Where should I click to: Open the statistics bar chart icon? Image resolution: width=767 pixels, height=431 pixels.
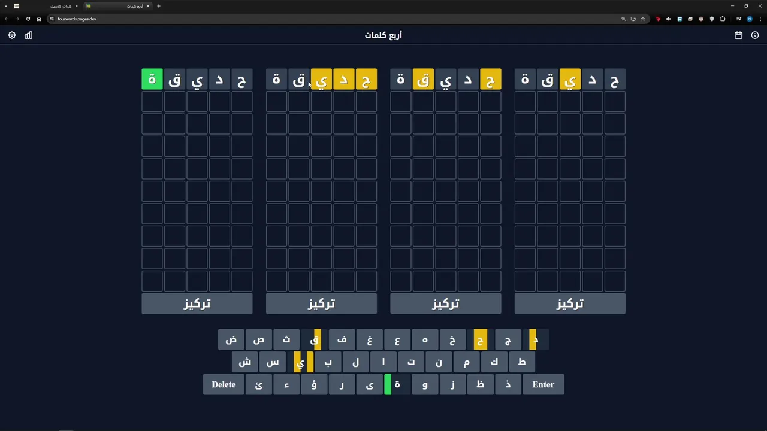click(x=28, y=35)
